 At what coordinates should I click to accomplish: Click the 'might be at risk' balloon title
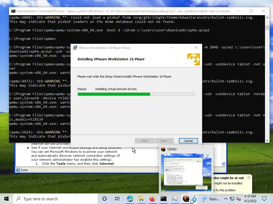coord(232,178)
